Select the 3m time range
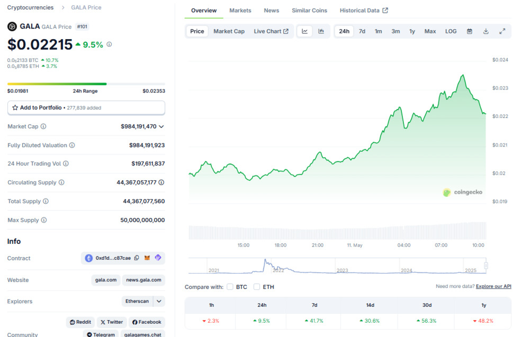 tap(396, 31)
